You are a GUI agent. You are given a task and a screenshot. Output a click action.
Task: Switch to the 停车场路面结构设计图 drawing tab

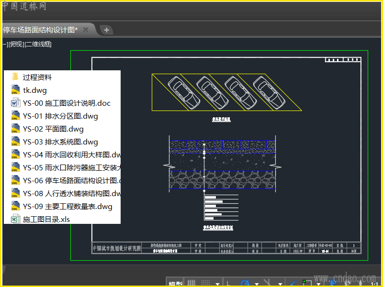coord(40,30)
